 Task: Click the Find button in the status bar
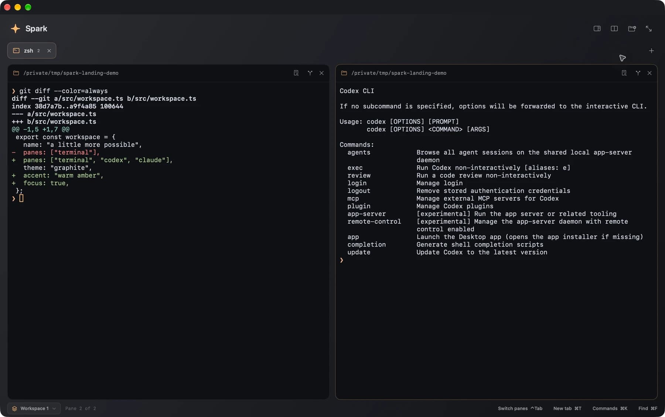648,409
